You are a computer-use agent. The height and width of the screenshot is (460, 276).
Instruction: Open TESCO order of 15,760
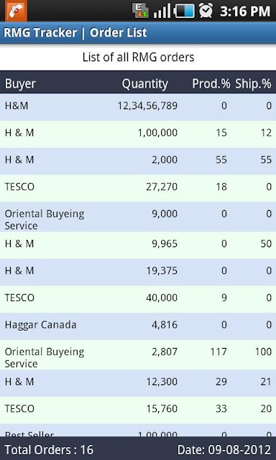pos(138,410)
